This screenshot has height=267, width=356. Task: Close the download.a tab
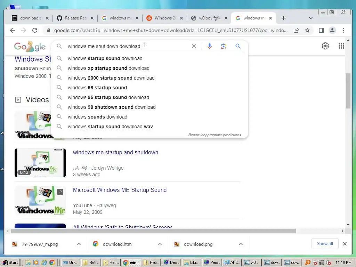click(x=47, y=18)
